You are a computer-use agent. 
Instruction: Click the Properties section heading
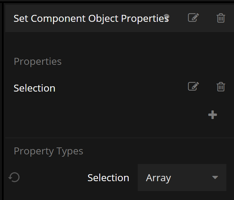pos(37,61)
